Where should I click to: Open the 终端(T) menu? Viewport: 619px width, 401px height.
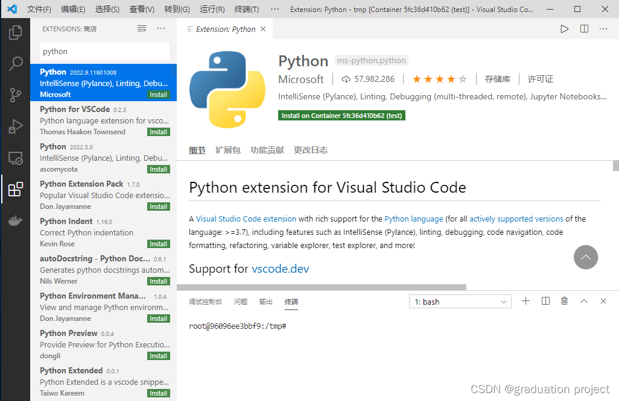(246, 10)
